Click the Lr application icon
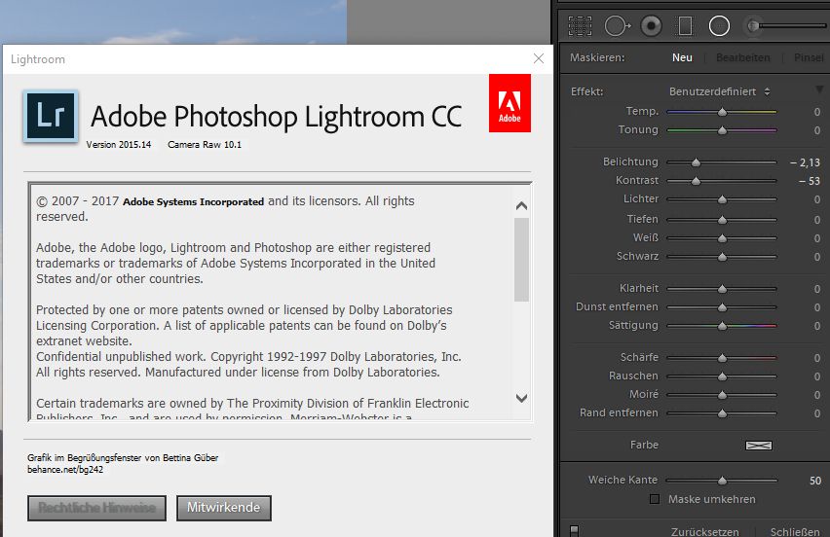830x537 pixels. (51, 116)
